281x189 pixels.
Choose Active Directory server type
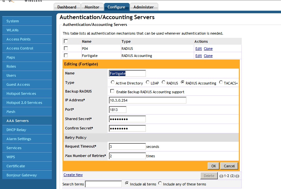(112, 82)
